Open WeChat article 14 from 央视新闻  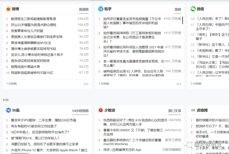212,51
